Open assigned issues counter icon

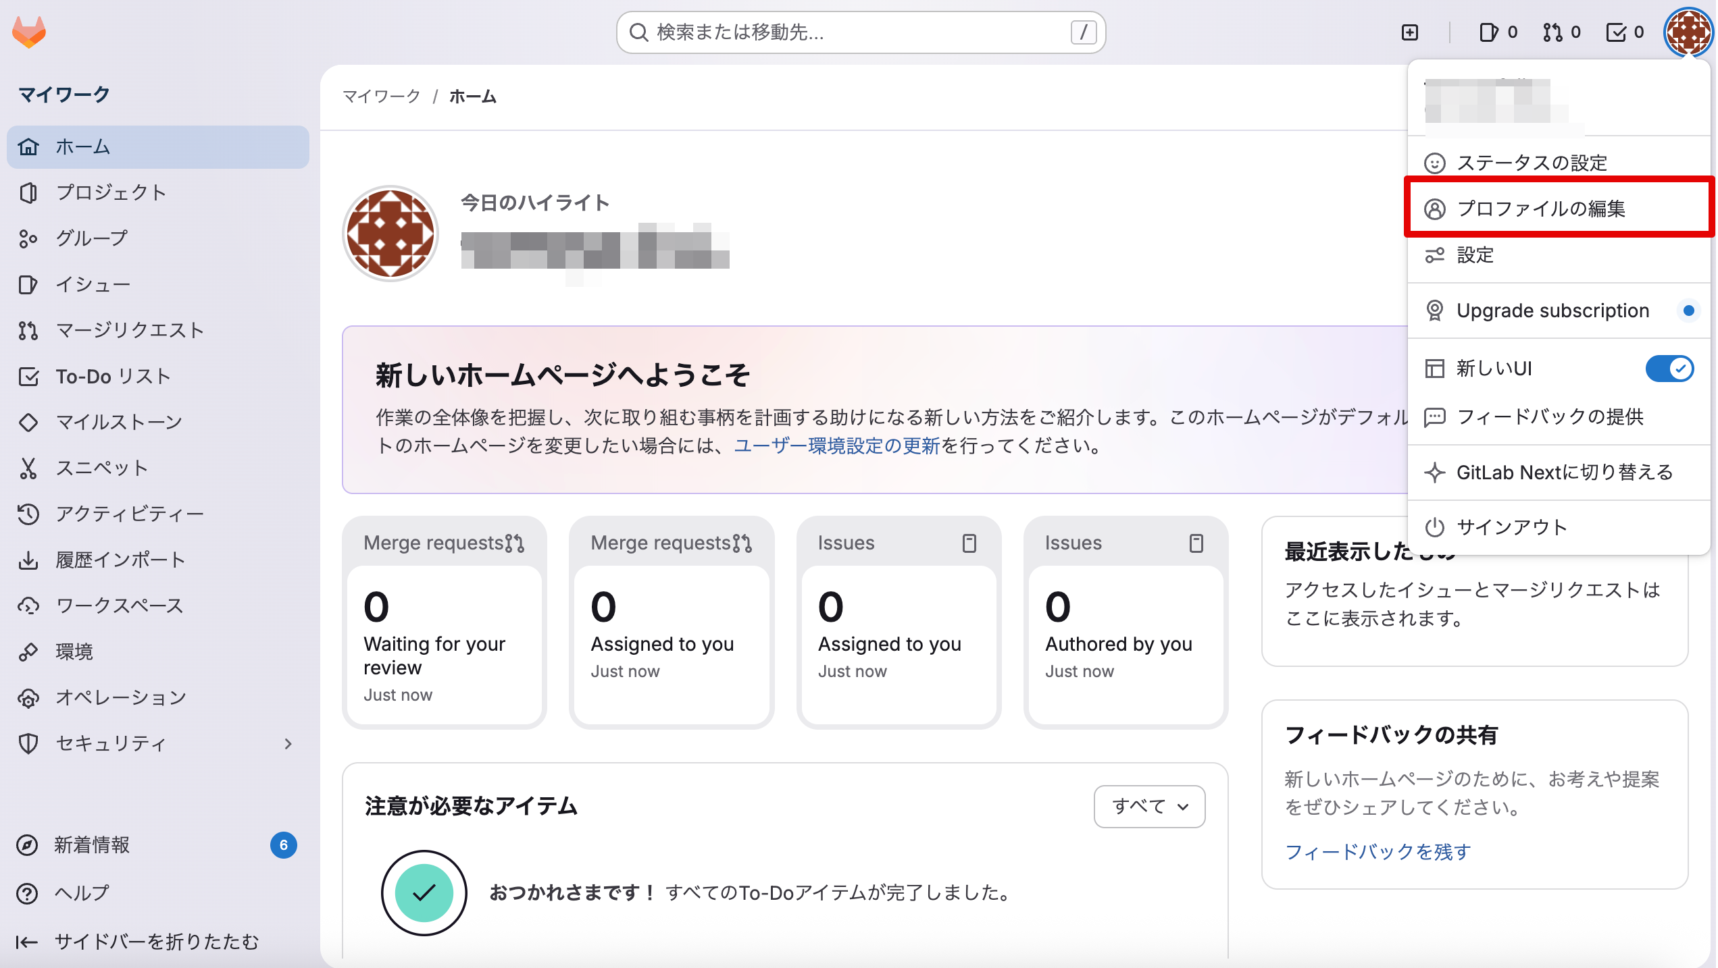1497,32
